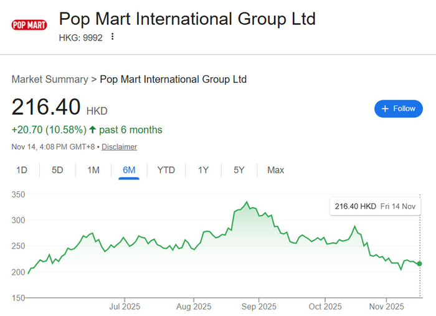Click the green up arrow indicator
Viewport: 436px width, 316px height.
pos(93,130)
